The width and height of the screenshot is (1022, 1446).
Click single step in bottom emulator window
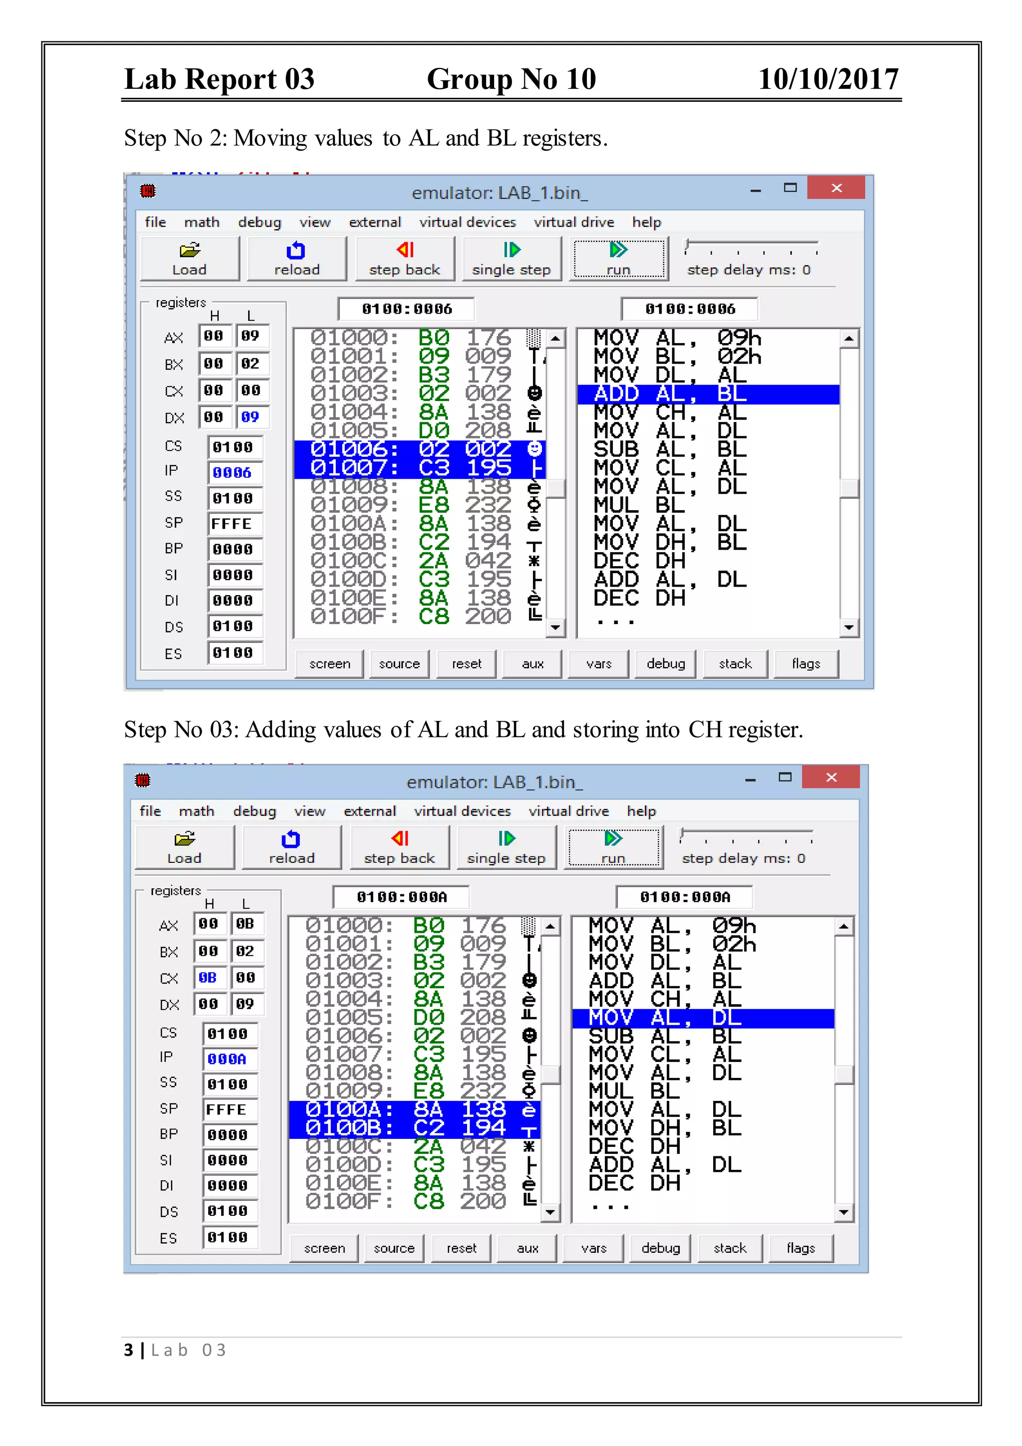tap(507, 847)
